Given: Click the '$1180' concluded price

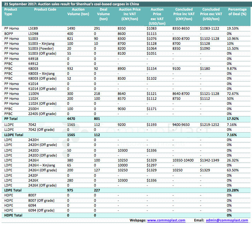Looking at the screenshot, I should tap(205, 69).
